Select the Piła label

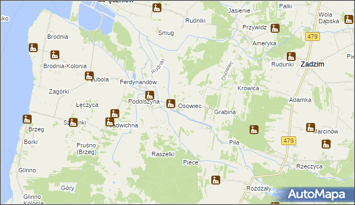[234, 142]
